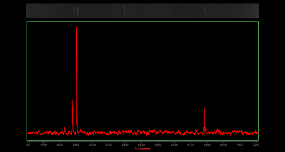Click the 4600 tick label on axis
Image resolution: width=285 pixels, height=152 pixels.
coord(43,145)
